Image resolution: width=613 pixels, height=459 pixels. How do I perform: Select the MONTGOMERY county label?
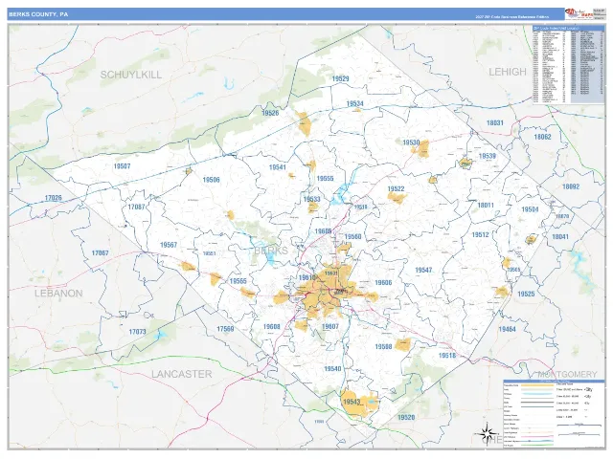click(x=567, y=374)
